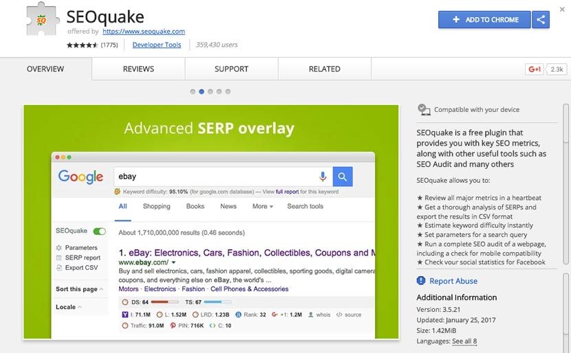Click the Parameters gear icon

point(58,247)
